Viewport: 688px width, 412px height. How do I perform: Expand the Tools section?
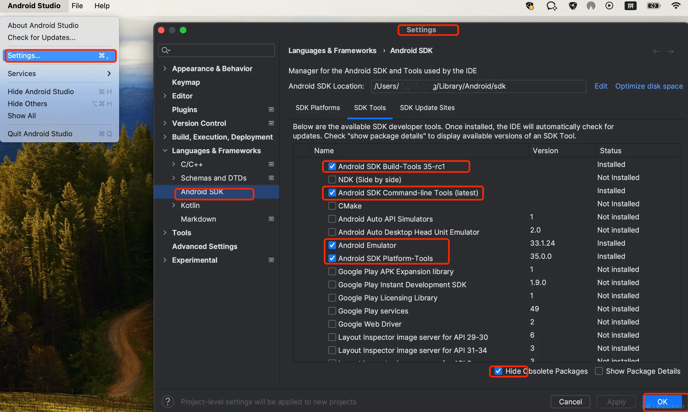(x=165, y=232)
